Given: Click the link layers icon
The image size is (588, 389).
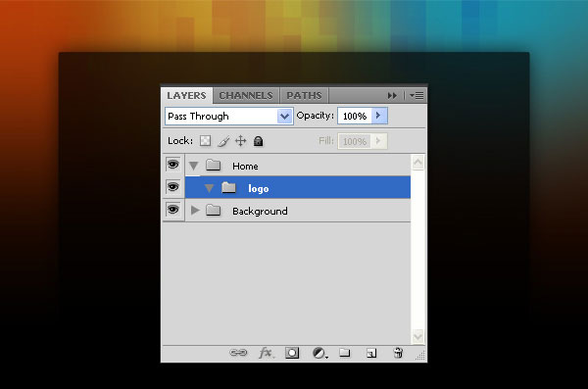Looking at the screenshot, I should (x=238, y=353).
